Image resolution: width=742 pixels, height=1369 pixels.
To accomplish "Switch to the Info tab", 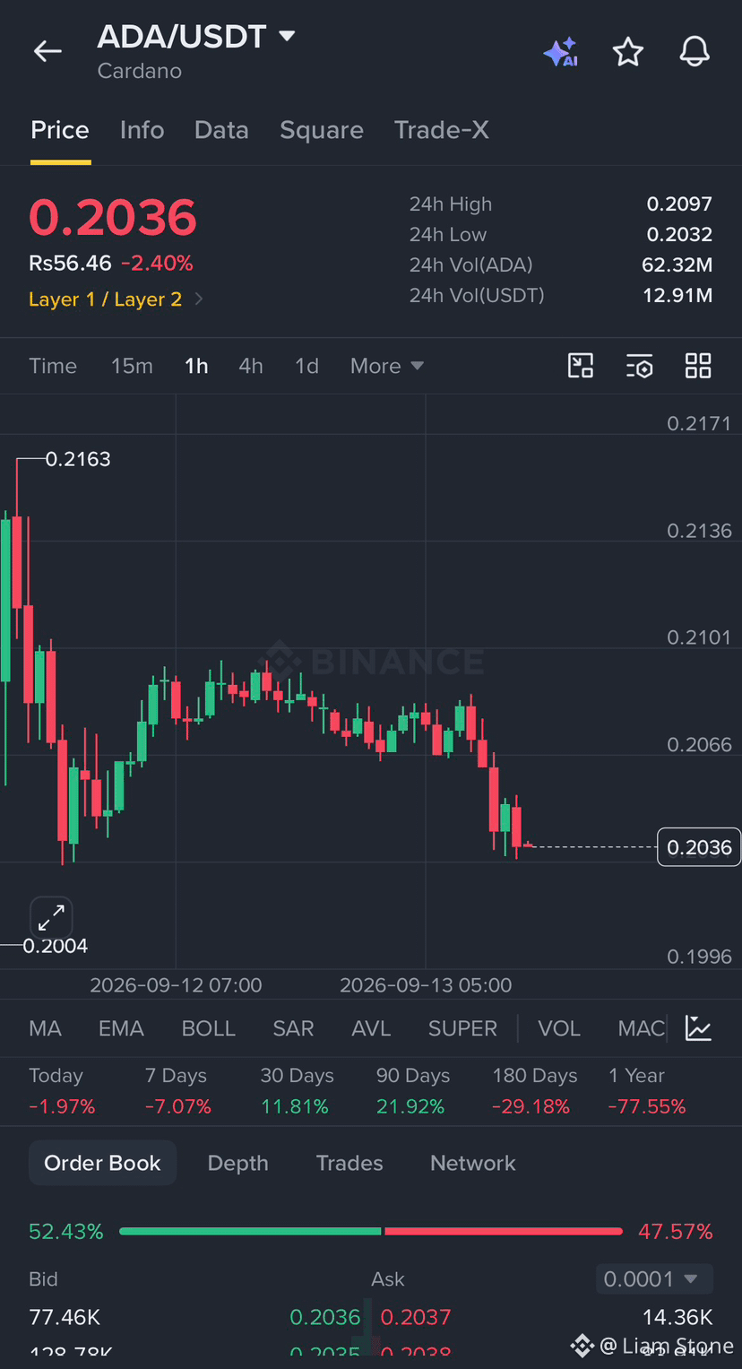I will pyautogui.click(x=142, y=130).
